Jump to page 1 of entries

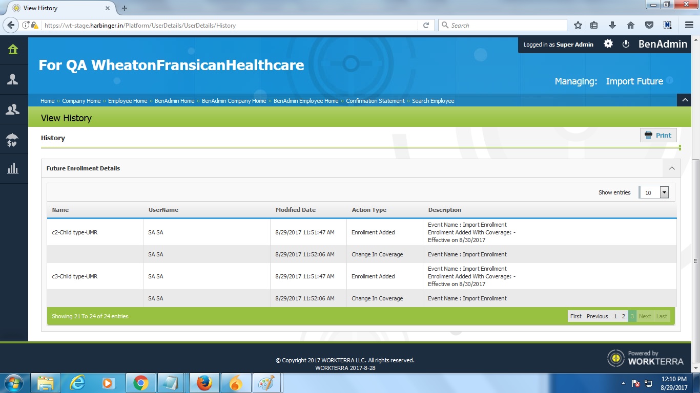615,316
